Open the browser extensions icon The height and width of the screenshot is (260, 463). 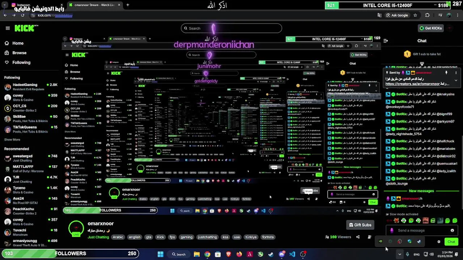[x=428, y=15]
